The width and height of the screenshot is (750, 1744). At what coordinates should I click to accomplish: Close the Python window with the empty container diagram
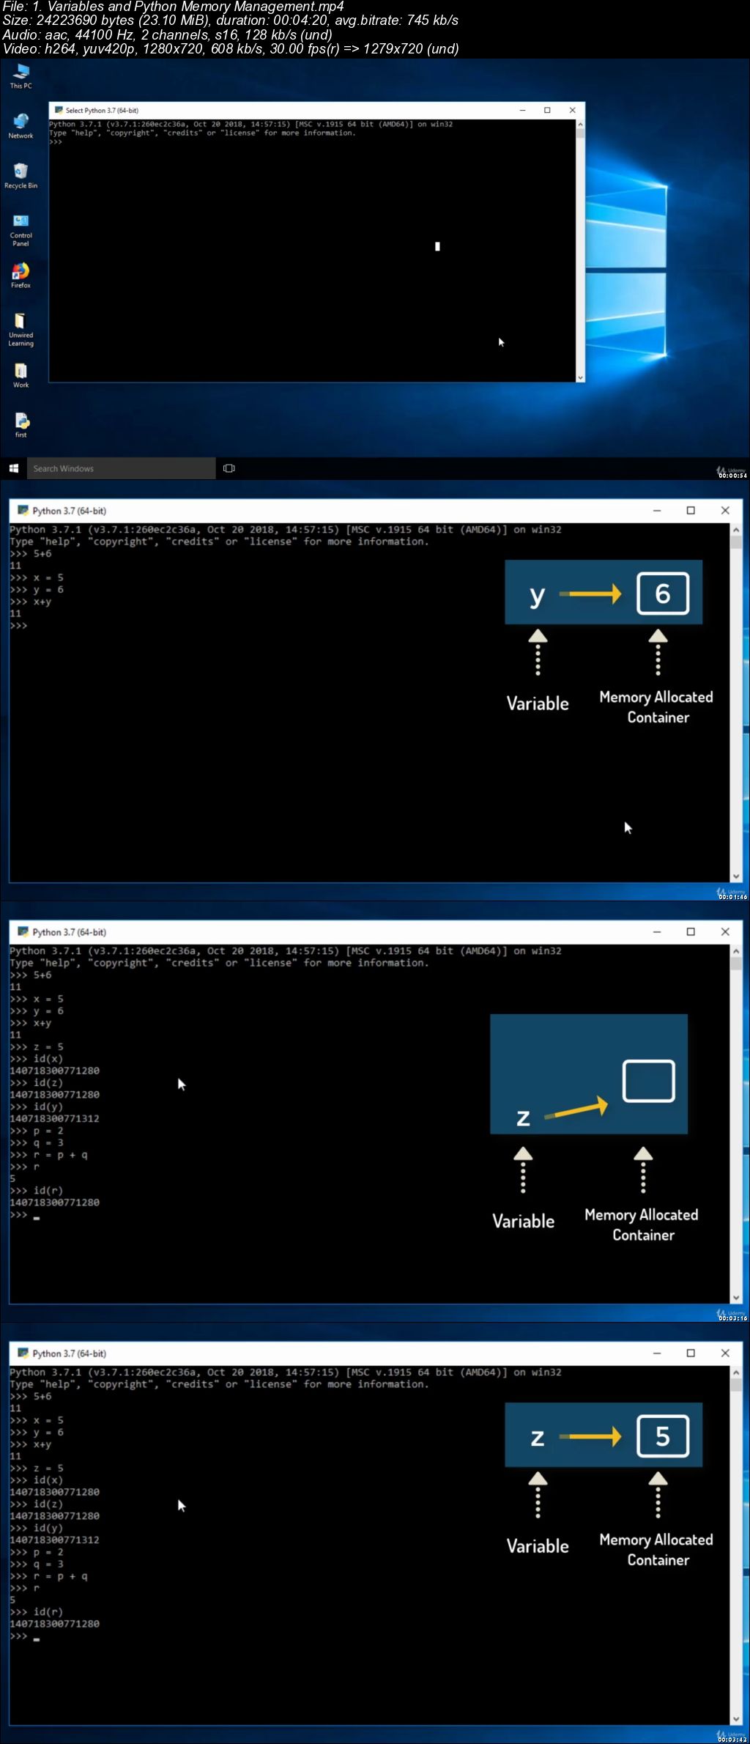[725, 931]
